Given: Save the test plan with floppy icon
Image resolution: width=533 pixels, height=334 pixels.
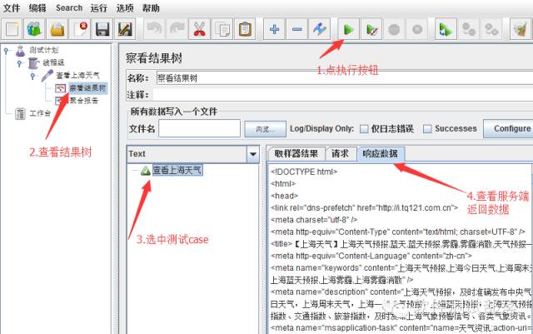Looking at the screenshot, I should click(102, 29).
